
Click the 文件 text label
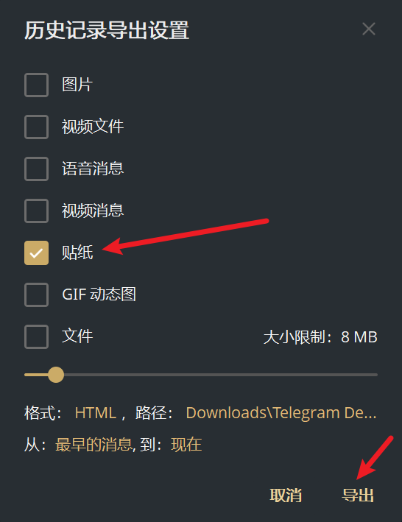pos(77,336)
